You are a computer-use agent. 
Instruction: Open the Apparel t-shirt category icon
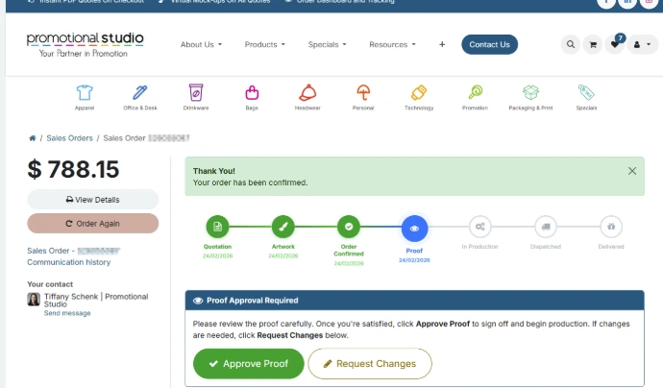pyautogui.click(x=85, y=94)
